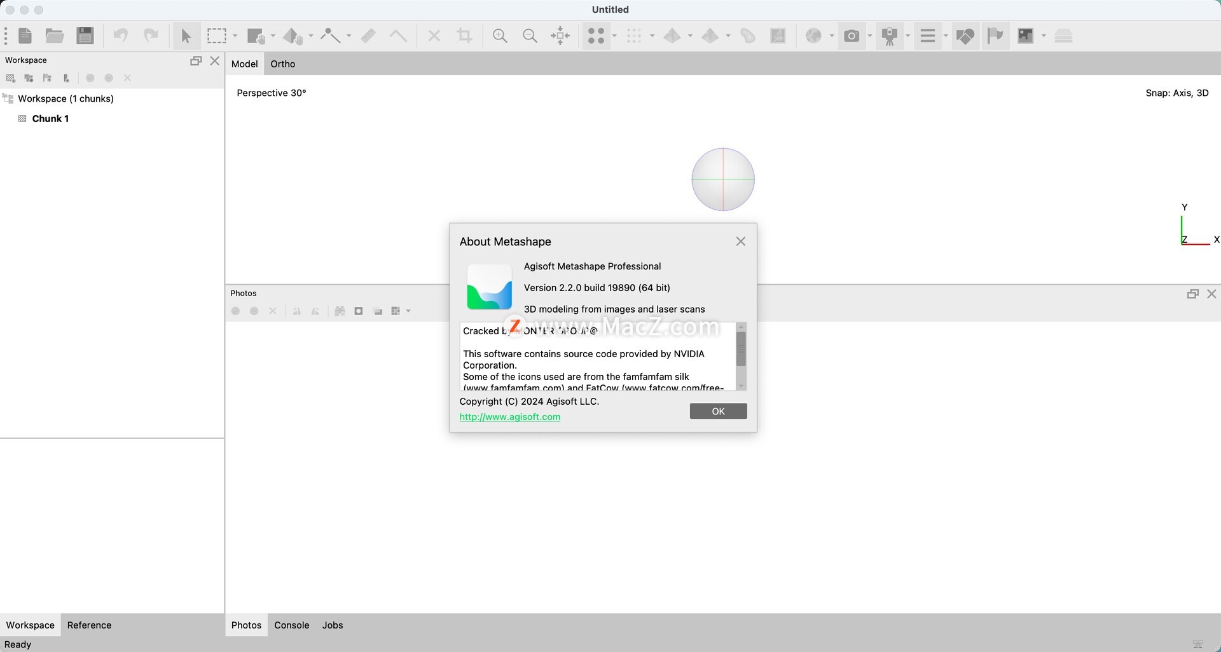
Task: Click the About dialog text scrollbar
Action: click(x=741, y=350)
